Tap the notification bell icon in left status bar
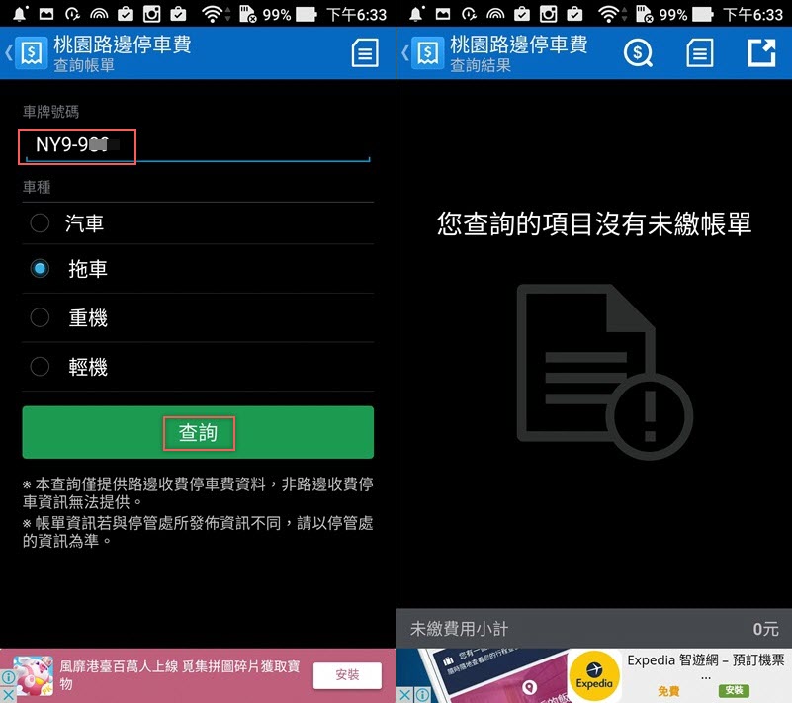The image size is (792, 703). (20, 14)
